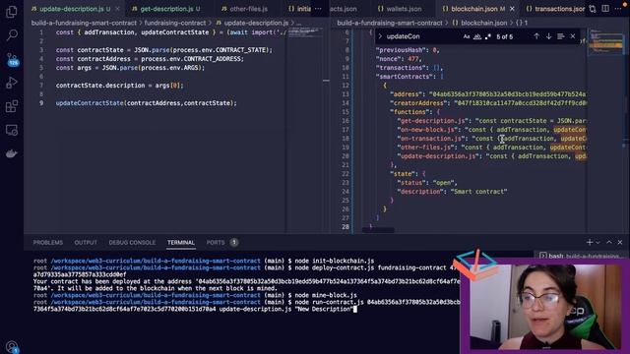The height and width of the screenshot is (354, 630).
Task: Open the Accounts menu in activity bar
Action: click(12, 346)
